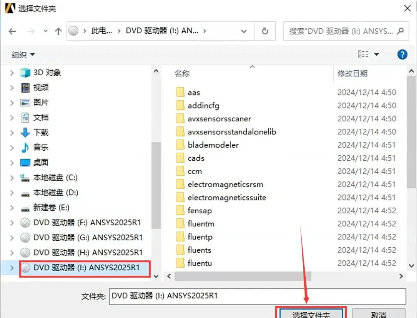This screenshot has width=417, height=318.
Task: Select the electromagneticssuite folder icon
Action: tap(180, 197)
